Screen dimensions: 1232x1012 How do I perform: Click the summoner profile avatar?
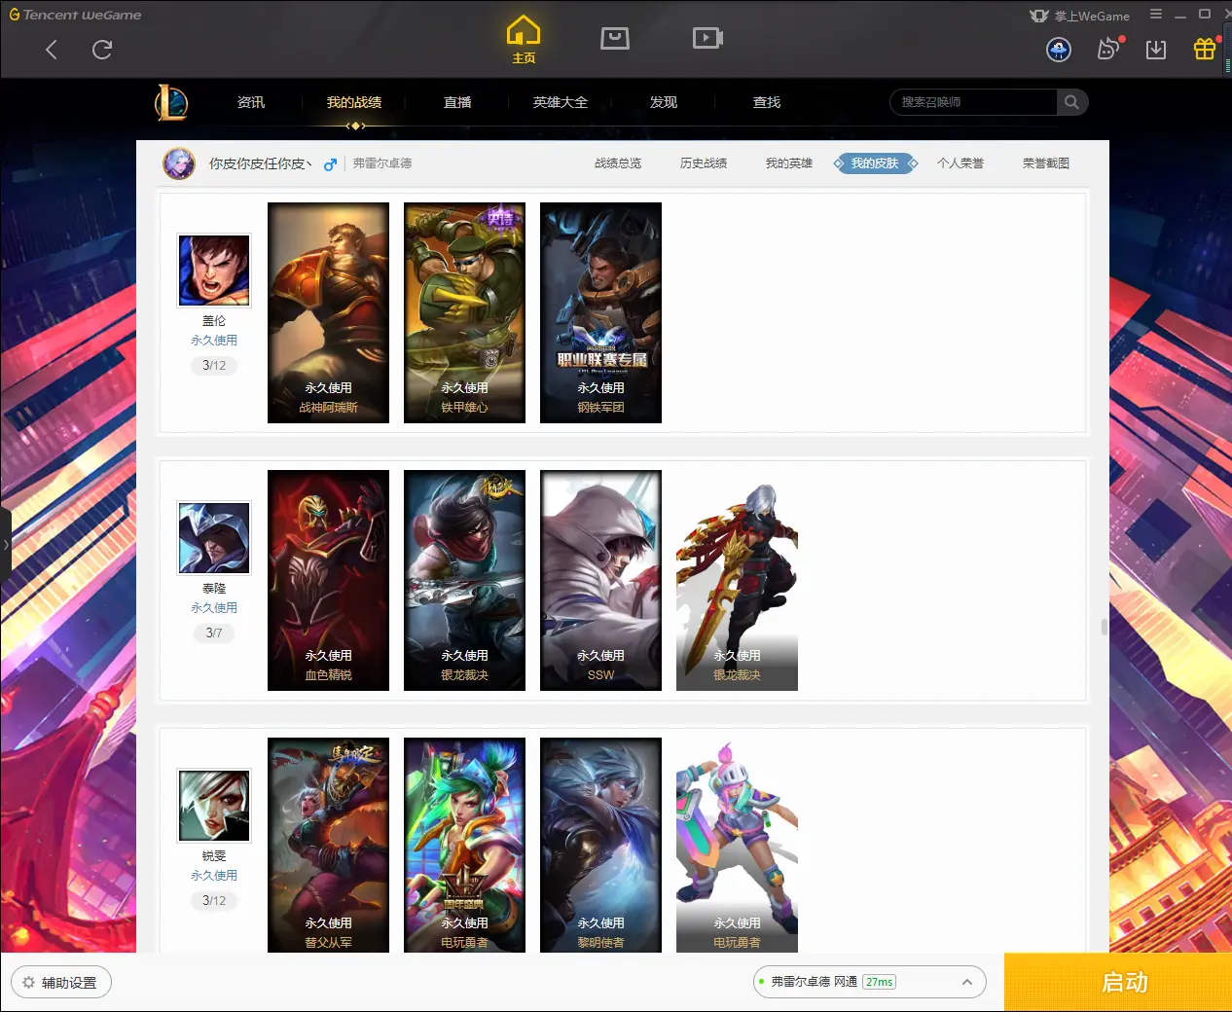[179, 163]
